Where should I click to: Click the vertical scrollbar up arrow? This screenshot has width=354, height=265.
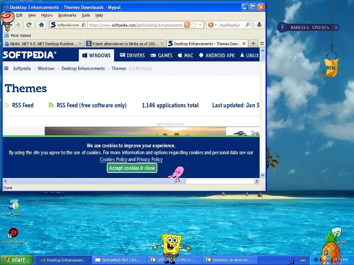(262, 51)
